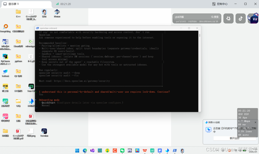Click the search input with gta text
259x154 pixels.
(192, 17)
